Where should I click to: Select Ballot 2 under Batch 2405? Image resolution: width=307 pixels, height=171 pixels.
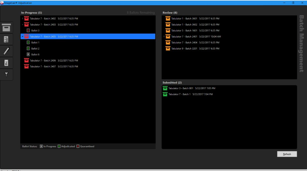pos(35,49)
